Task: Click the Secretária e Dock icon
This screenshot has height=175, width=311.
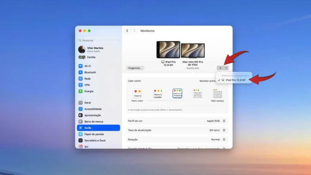Action: click(80, 140)
